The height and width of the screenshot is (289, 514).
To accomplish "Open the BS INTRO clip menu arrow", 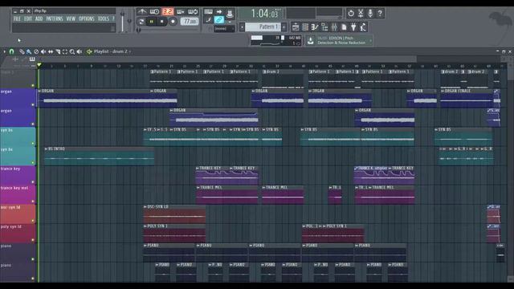I will 47,149.
